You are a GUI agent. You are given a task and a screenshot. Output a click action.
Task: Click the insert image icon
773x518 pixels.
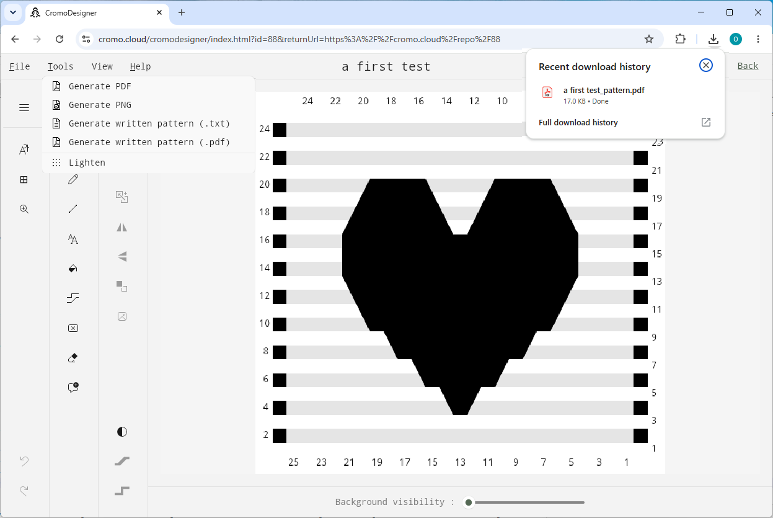pyautogui.click(x=122, y=316)
